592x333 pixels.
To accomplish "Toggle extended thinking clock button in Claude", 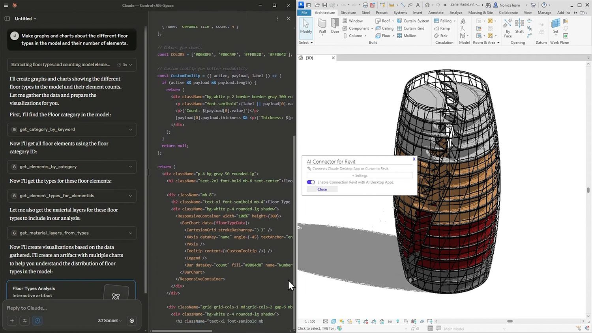I will 37,321.
